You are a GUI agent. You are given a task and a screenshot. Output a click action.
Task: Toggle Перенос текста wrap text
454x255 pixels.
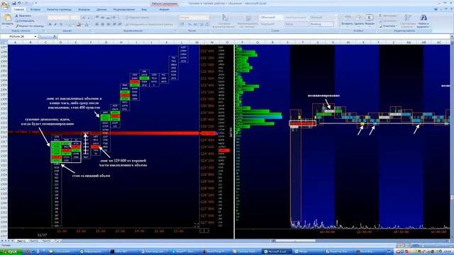coord(137,18)
